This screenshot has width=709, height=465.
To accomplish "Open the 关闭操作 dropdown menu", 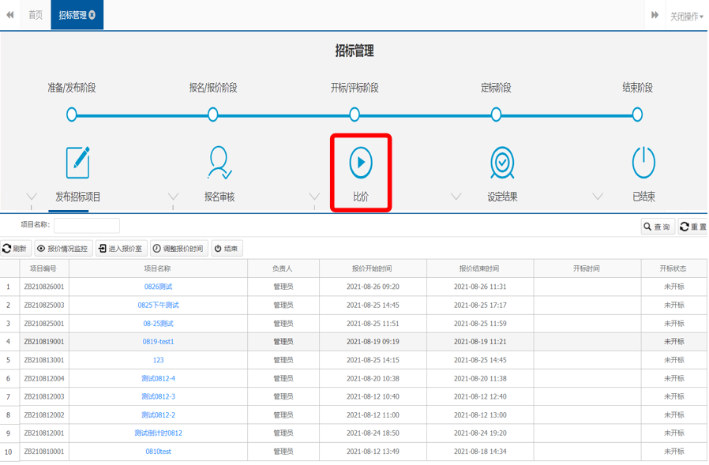I will pyautogui.click(x=686, y=16).
